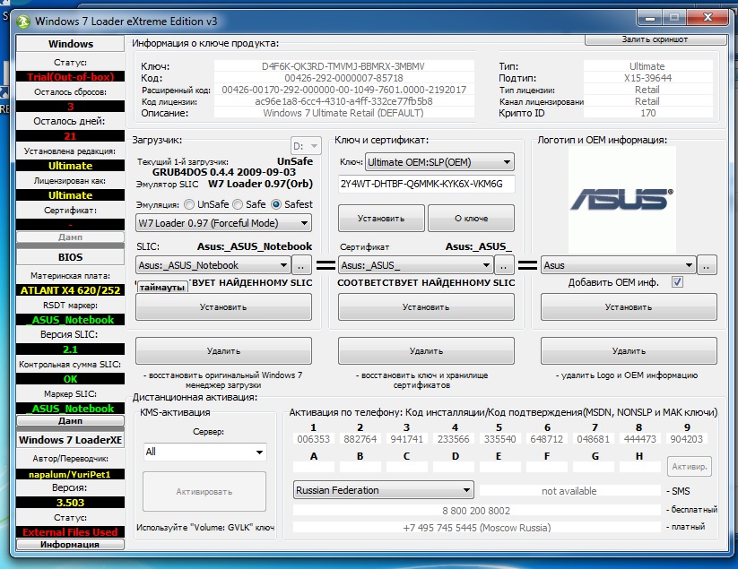Viewport: 738px width, 569px height.
Task: Click the green app icon in the title bar
Action: (x=22, y=22)
